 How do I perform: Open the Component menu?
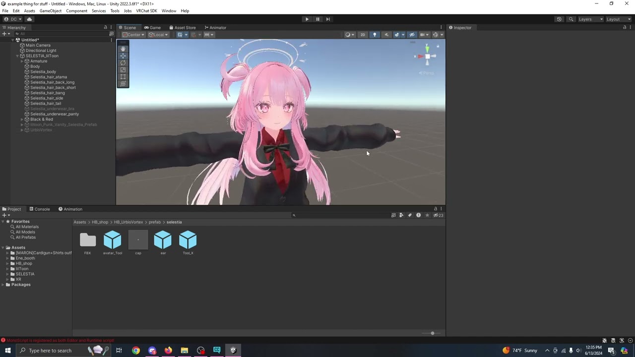tap(76, 11)
